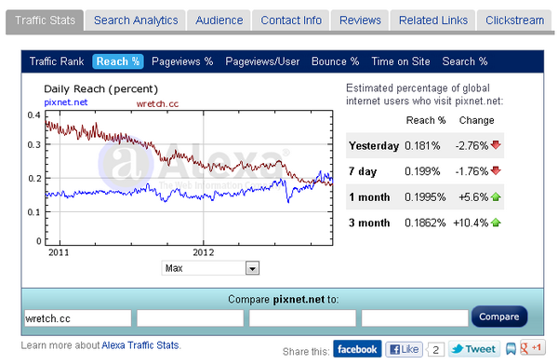Viewport: 558px width, 364px height.
Task: Select the Traffic Rank metric
Action: [57, 61]
